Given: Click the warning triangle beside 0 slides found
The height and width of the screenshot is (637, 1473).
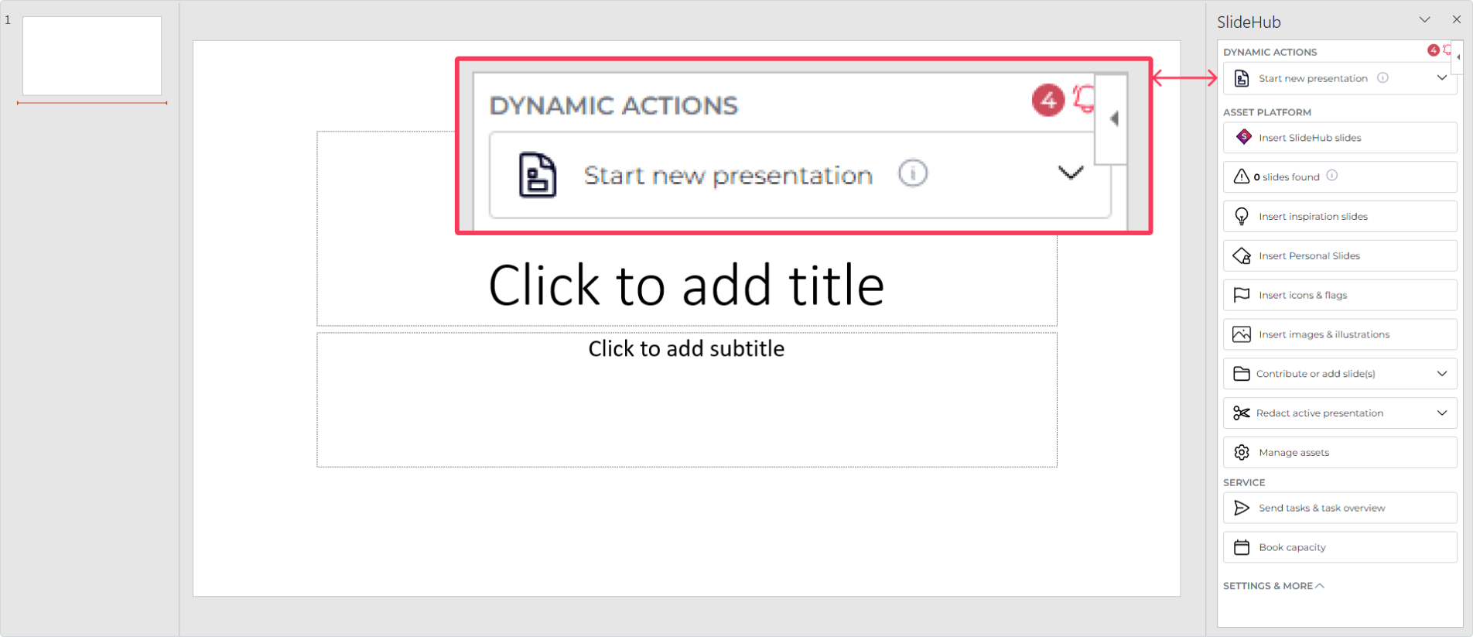Looking at the screenshot, I should pos(1241,176).
